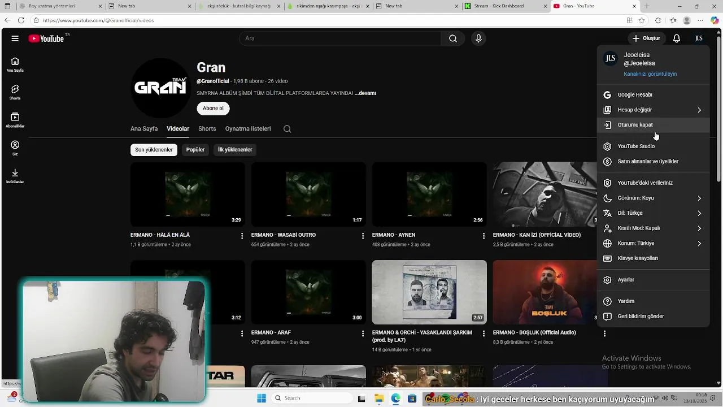This screenshot has width=723, height=407.
Task: Open more options for WASABİ OUTRO video
Action: tap(363, 236)
